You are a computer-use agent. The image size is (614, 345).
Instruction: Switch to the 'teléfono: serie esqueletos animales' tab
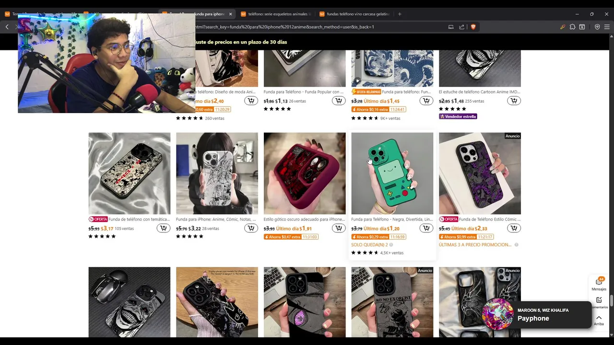(x=276, y=14)
